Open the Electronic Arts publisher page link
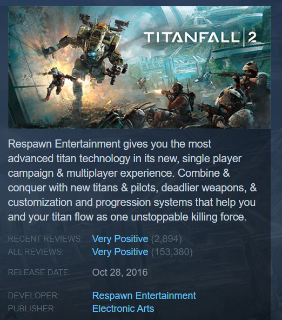 [x=123, y=308]
